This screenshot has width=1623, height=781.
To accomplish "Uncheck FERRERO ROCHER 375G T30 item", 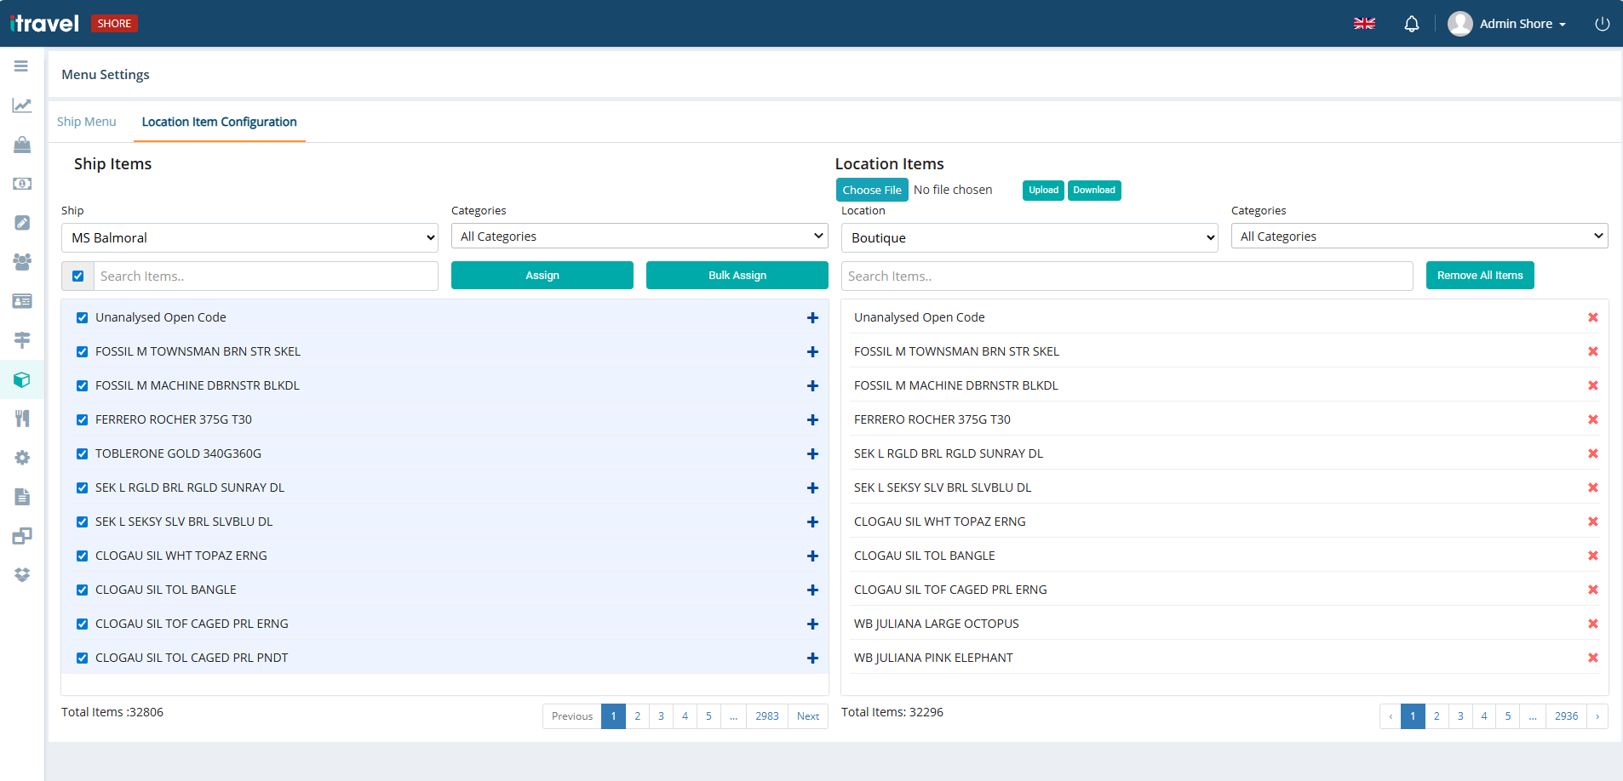I will (82, 419).
